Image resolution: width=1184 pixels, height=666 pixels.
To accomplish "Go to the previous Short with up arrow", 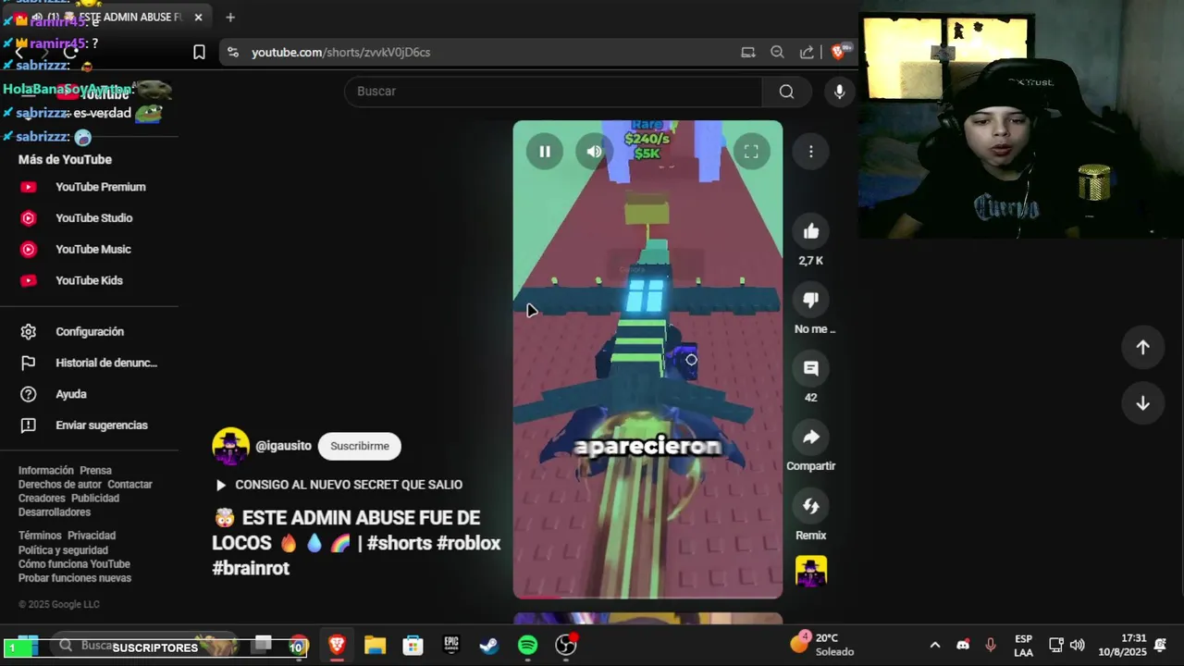I will coord(1142,347).
